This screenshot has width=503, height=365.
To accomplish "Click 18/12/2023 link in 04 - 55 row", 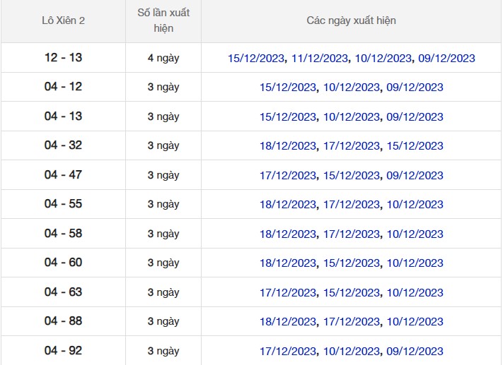I will point(288,205).
